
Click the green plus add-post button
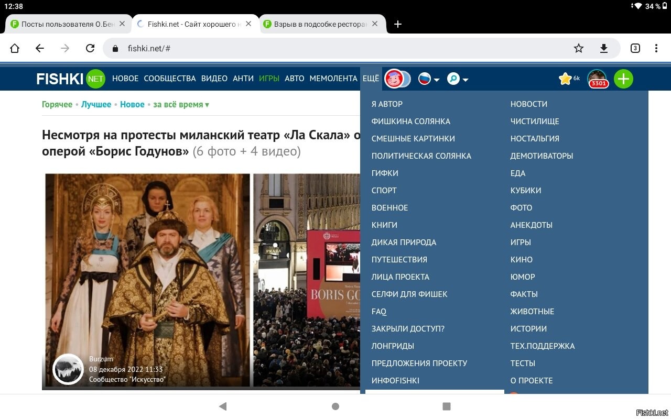click(623, 79)
